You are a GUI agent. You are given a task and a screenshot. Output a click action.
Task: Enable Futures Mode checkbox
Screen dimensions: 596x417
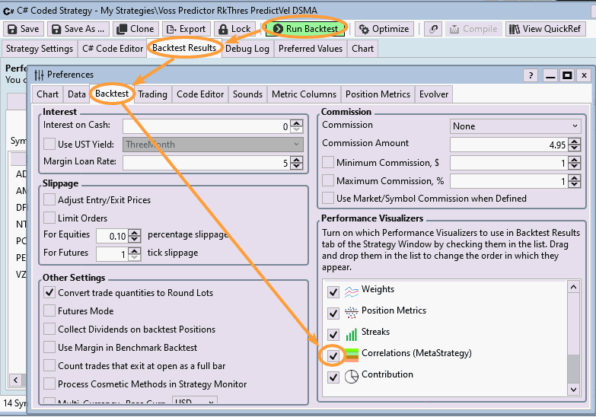click(x=49, y=311)
